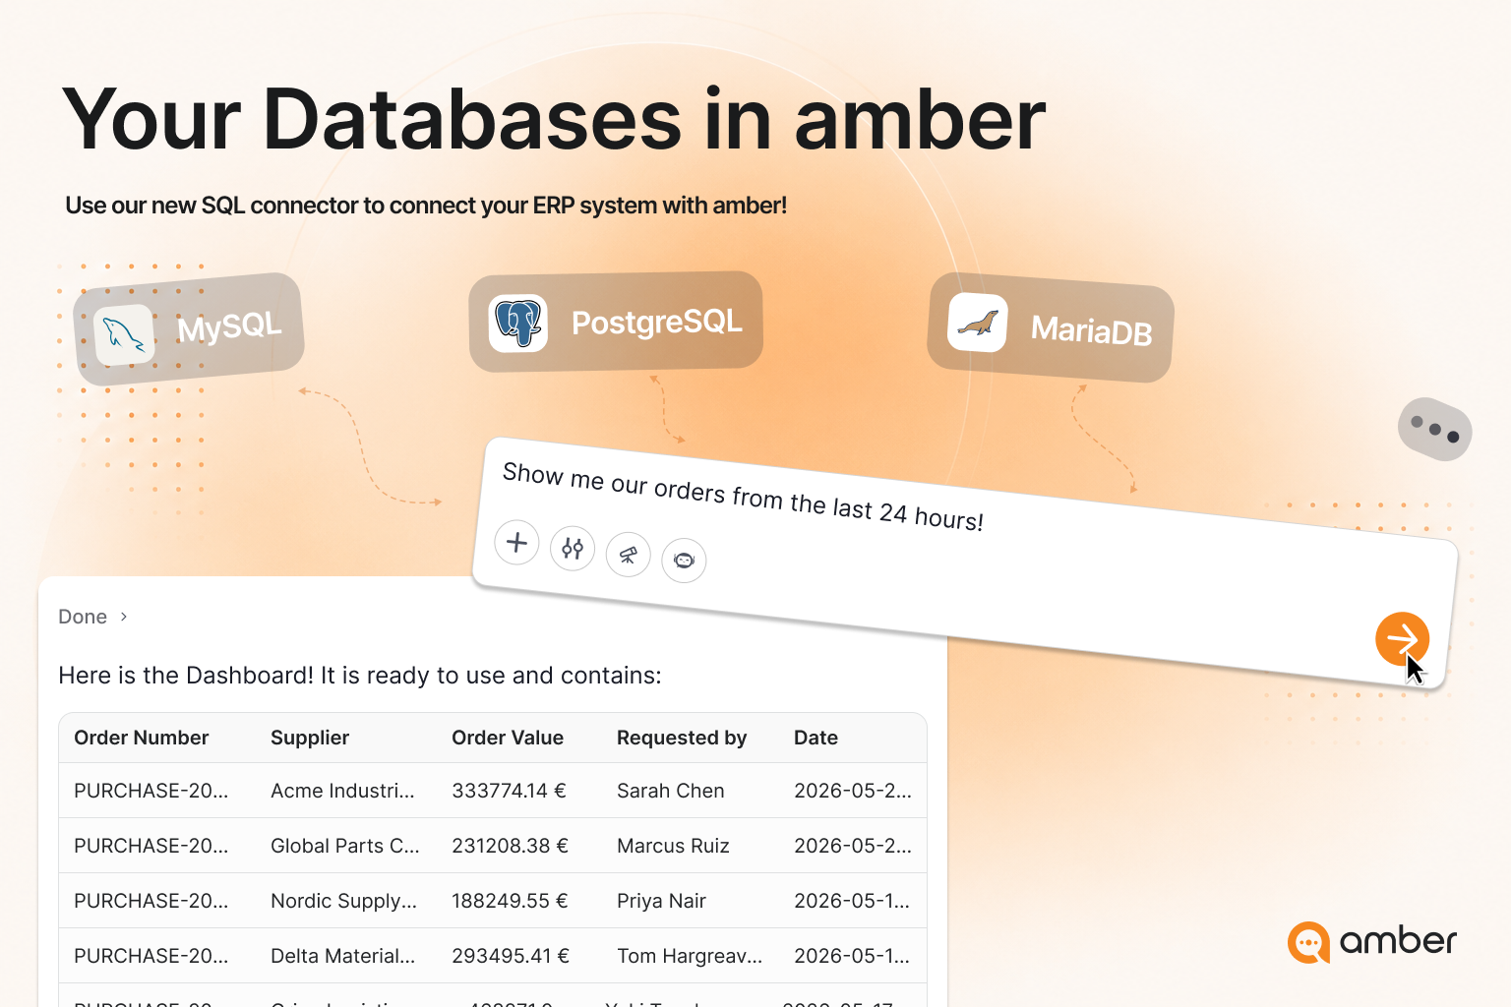The height and width of the screenshot is (1007, 1511).
Task: Click the date in Marcus Ruiz's row
Action: [853, 846]
